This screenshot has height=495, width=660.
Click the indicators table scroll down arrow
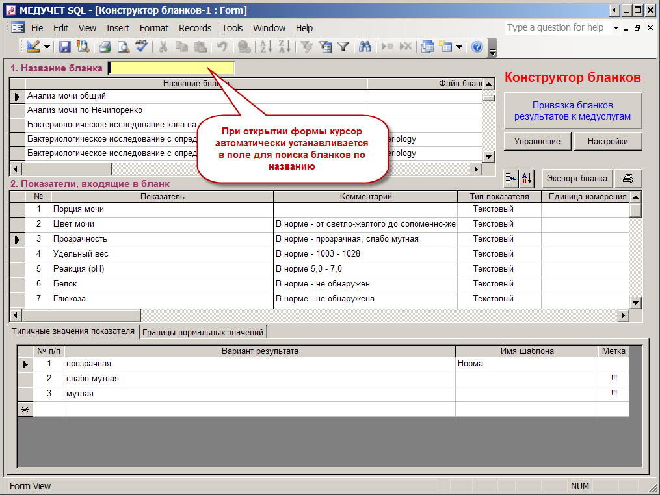point(635,302)
